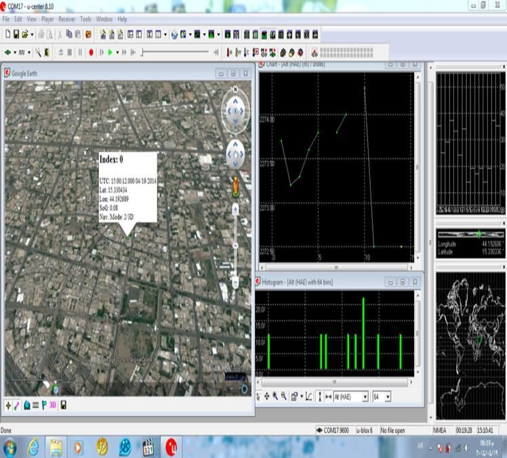Click the player Fast-forward button
Screen dimensions: 507x458
click(x=124, y=52)
